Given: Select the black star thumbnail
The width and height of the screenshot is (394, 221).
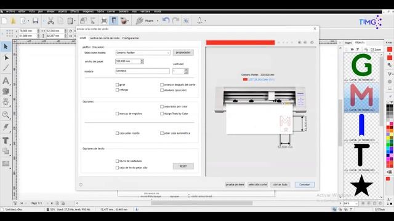Looking at the screenshot, I should 361,185.
